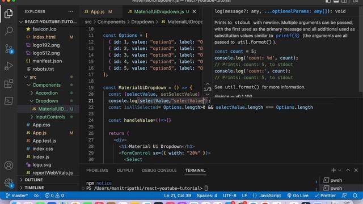Image resolution: width=363 pixels, height=204 pixels.
Task: Create a new terminal with plus icon
Action: 334,170
